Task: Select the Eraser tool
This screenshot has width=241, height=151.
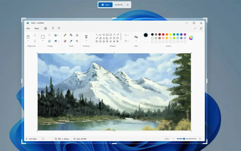Action: 65,41
